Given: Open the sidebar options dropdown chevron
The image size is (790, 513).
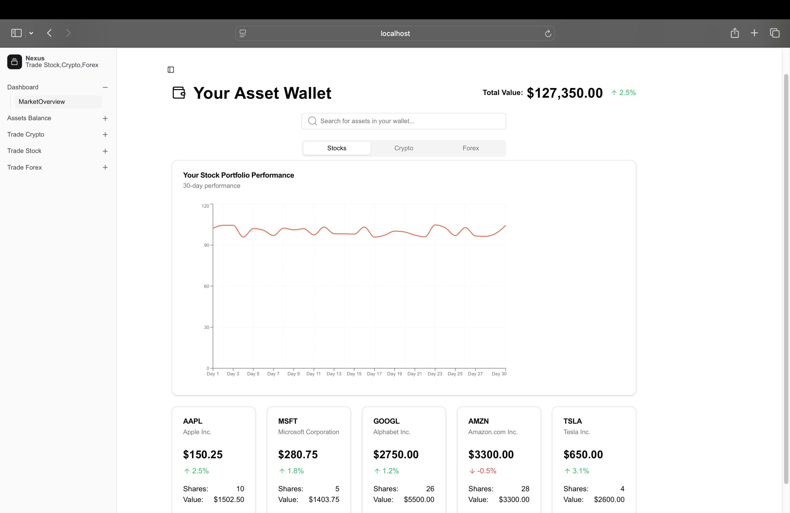Looking at the screenshot, I should pyautogui.click(x=31, y=33).
